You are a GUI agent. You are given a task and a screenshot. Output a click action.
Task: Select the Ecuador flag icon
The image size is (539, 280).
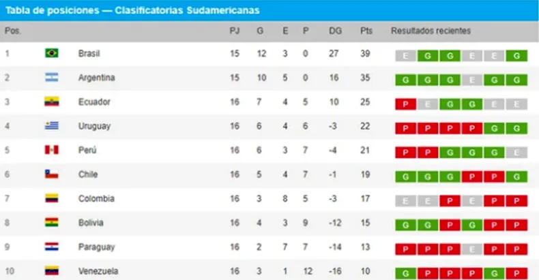[x=52, y=102]
